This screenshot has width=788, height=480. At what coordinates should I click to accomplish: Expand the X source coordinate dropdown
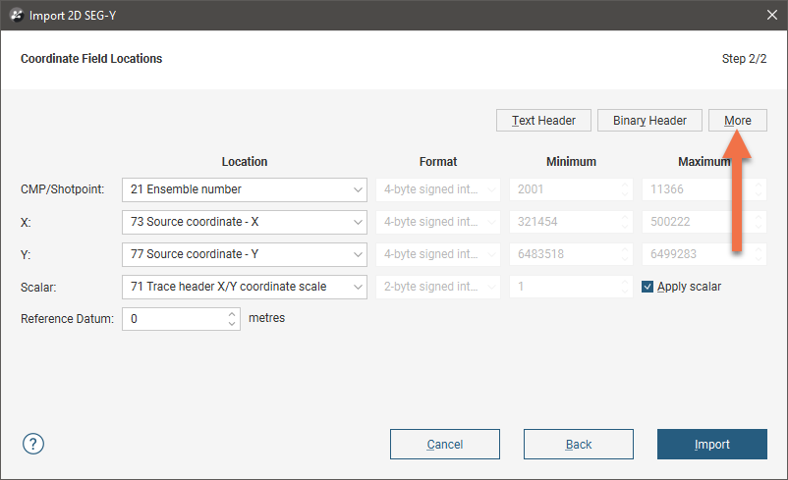(x=245, y=222)
